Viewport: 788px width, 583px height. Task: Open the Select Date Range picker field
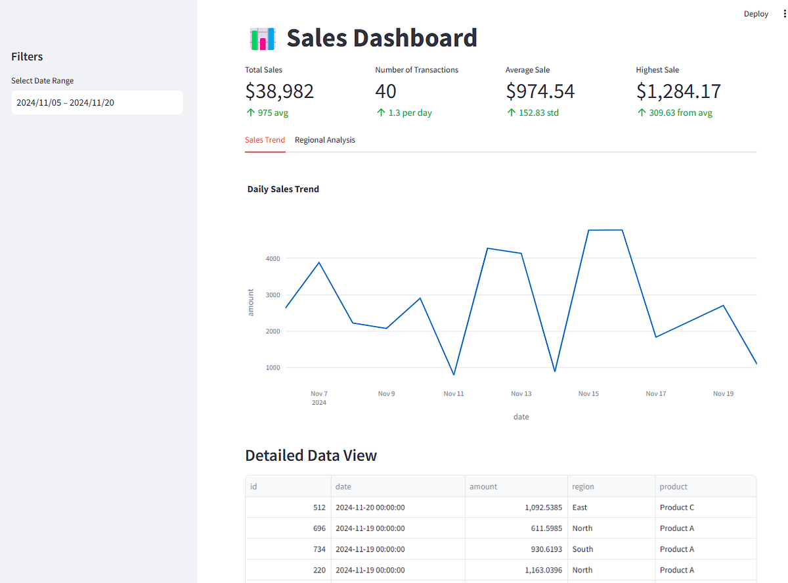click(97, 103)
